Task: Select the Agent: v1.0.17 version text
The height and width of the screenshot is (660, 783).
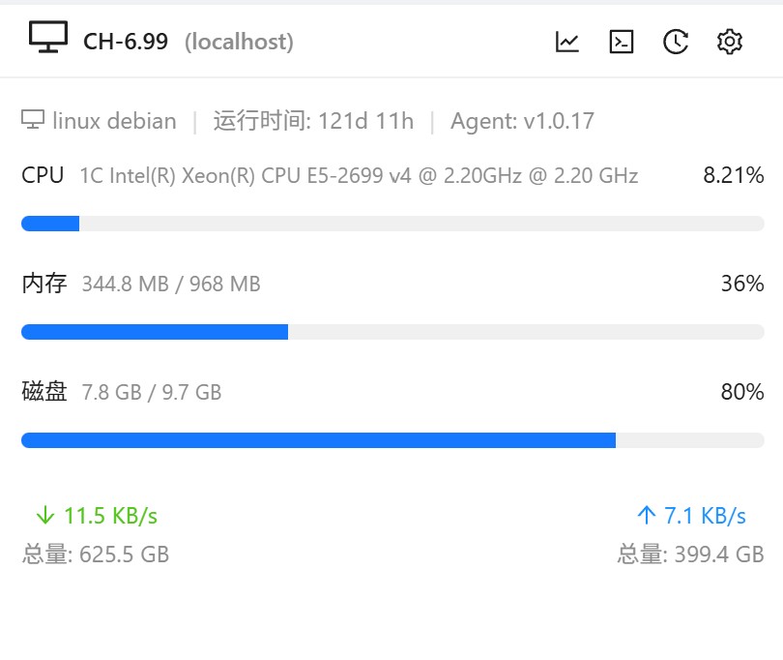Action: 522,121
